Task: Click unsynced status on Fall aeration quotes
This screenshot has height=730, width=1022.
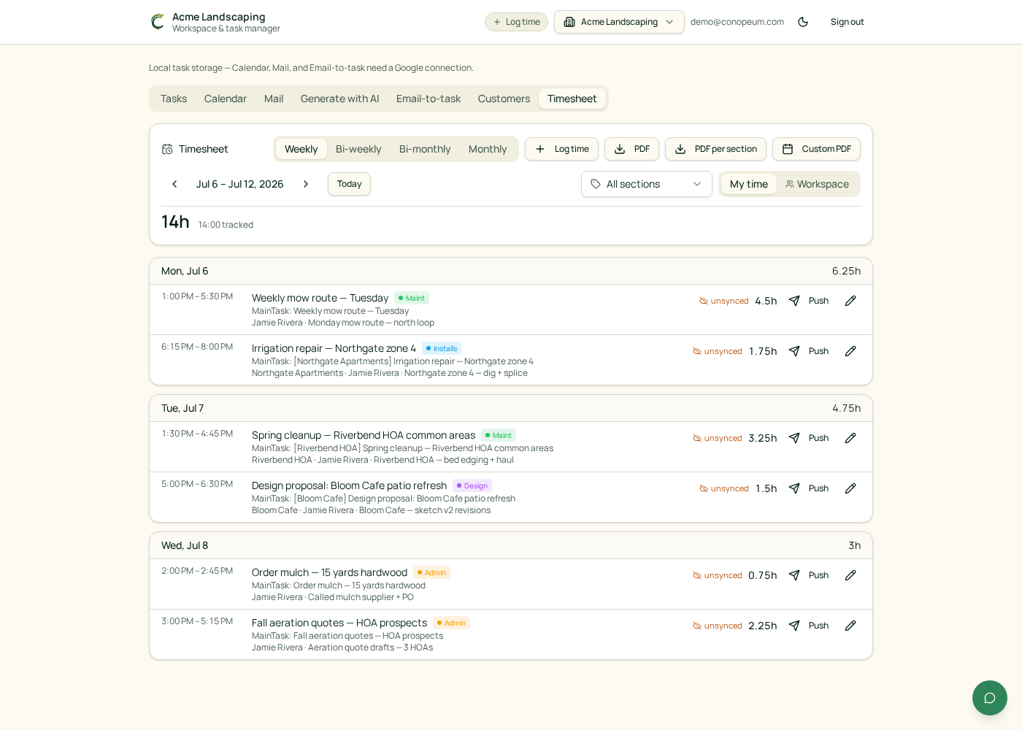Action: [718, 626]
